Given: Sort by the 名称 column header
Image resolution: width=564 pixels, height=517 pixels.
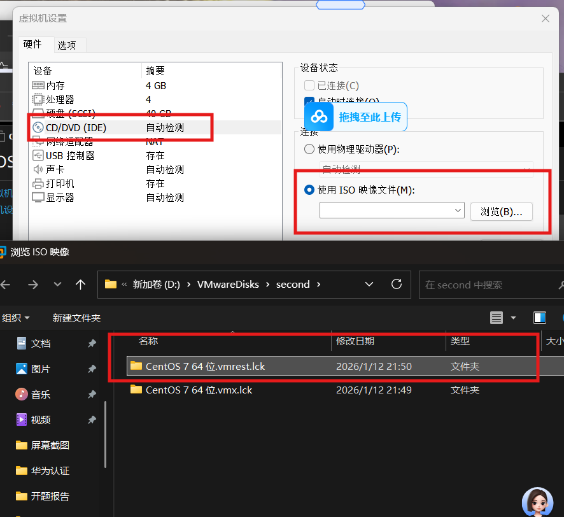Looking at the screenshot, I should pyautogui.click(x=148, y=341).
